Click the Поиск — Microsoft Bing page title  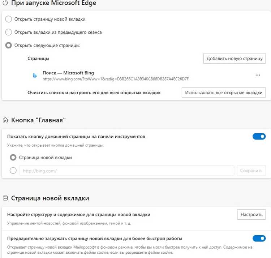pos(68,73)
